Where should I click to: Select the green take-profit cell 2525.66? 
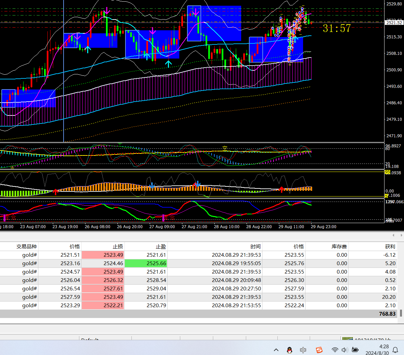pyautogui.click(x=146, y=263)
